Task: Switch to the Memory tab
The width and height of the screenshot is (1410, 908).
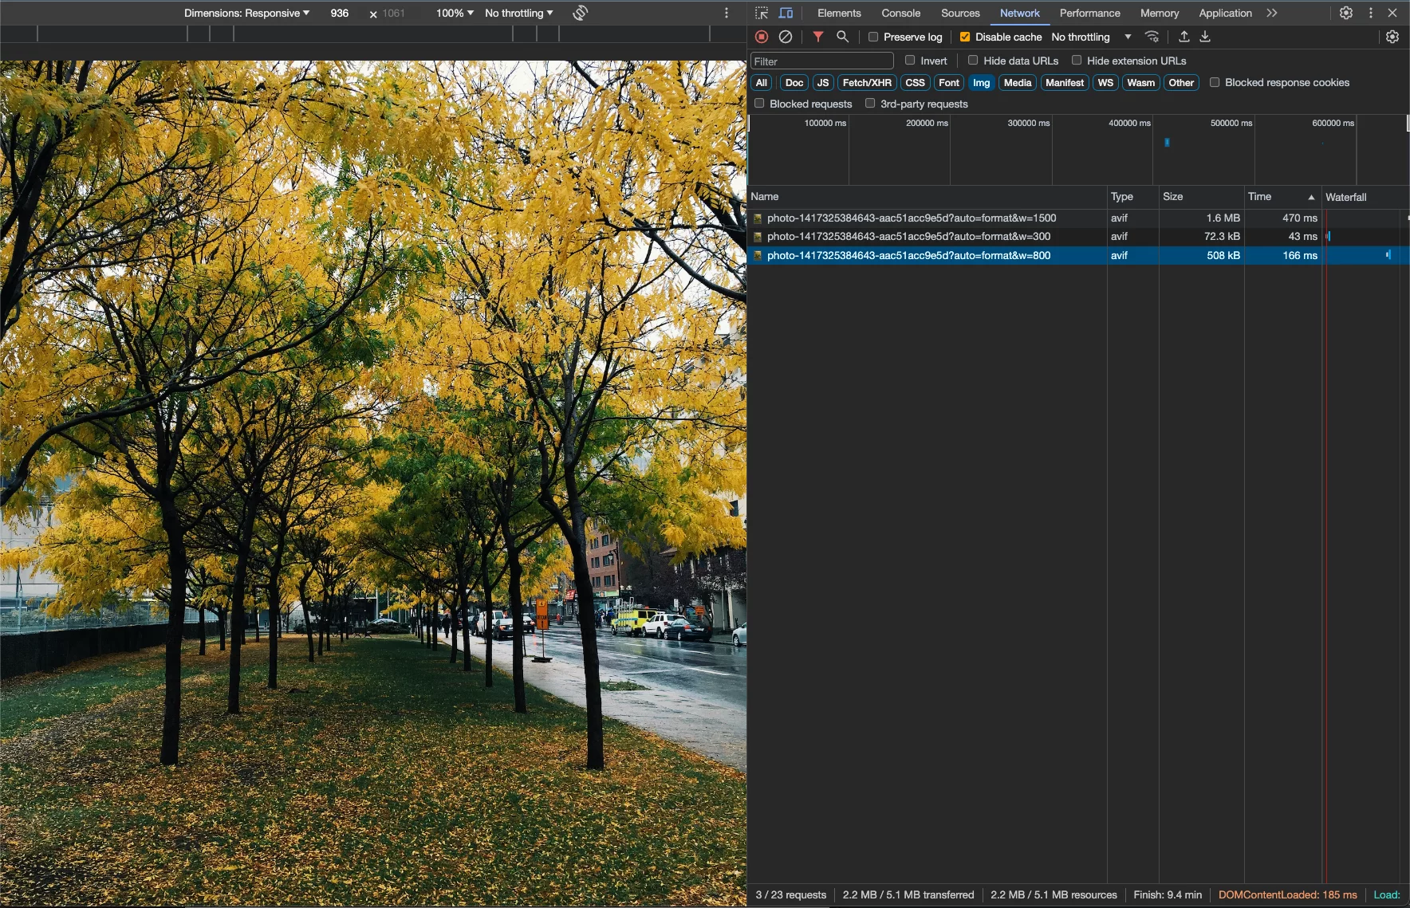Action: click(x=1159, y=13)
